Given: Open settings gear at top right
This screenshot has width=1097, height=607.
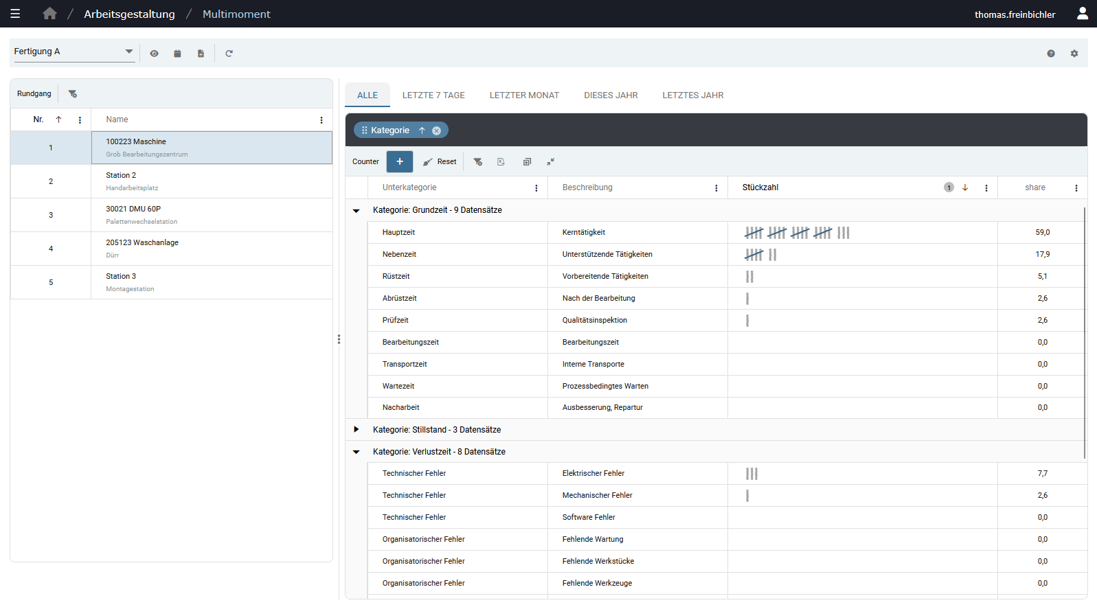Looking at the screenshot, I should [x=1074, y=54].
